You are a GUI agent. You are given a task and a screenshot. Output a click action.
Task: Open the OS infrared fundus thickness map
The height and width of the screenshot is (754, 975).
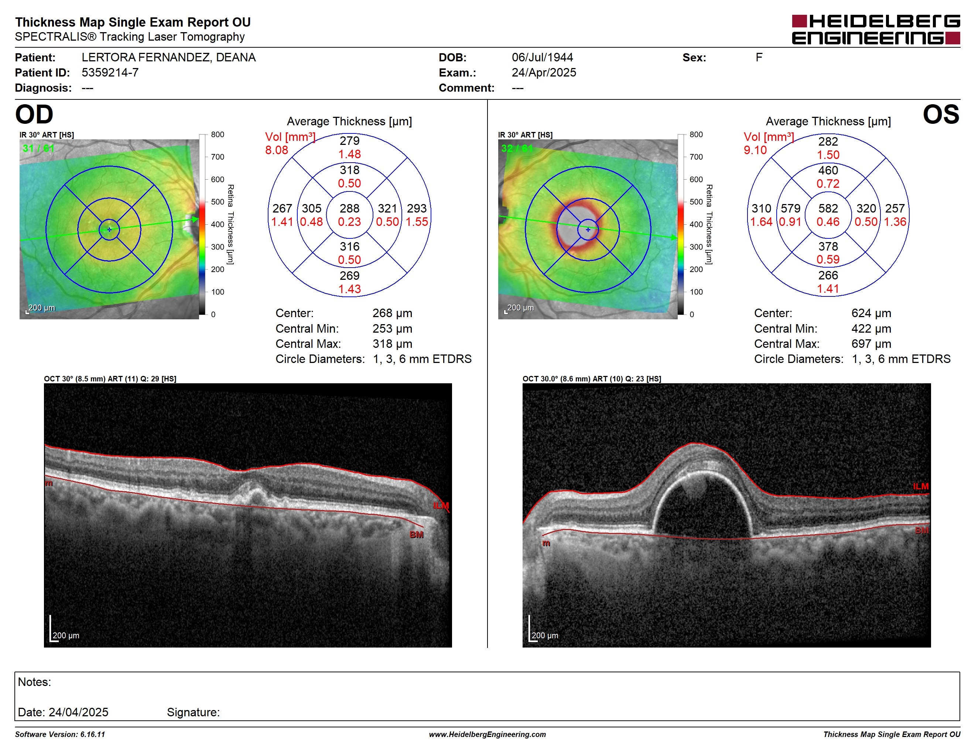588,229
